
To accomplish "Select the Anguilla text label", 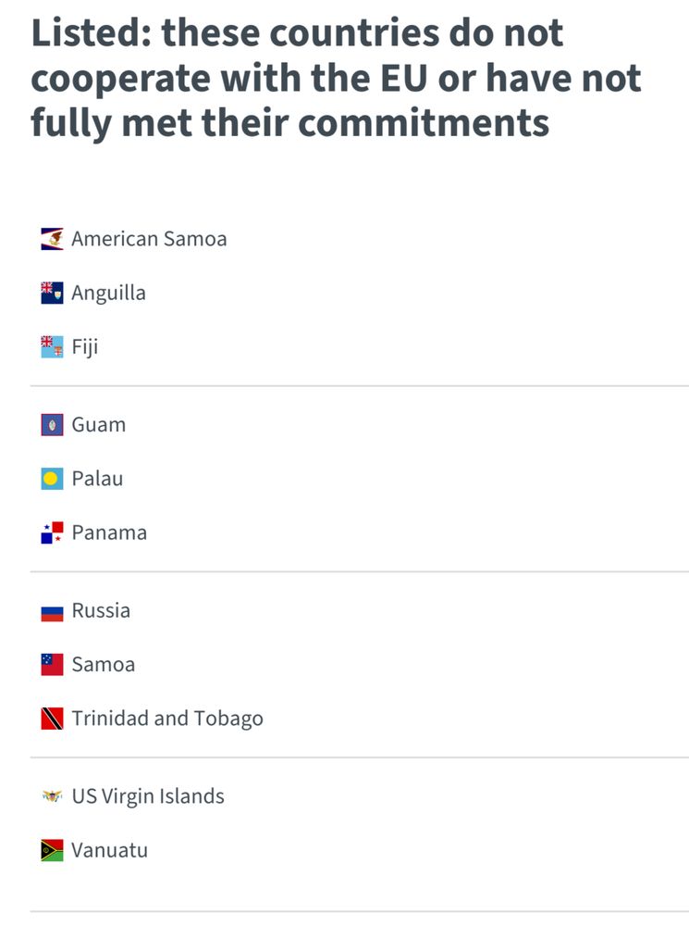I will coord(108,293).
